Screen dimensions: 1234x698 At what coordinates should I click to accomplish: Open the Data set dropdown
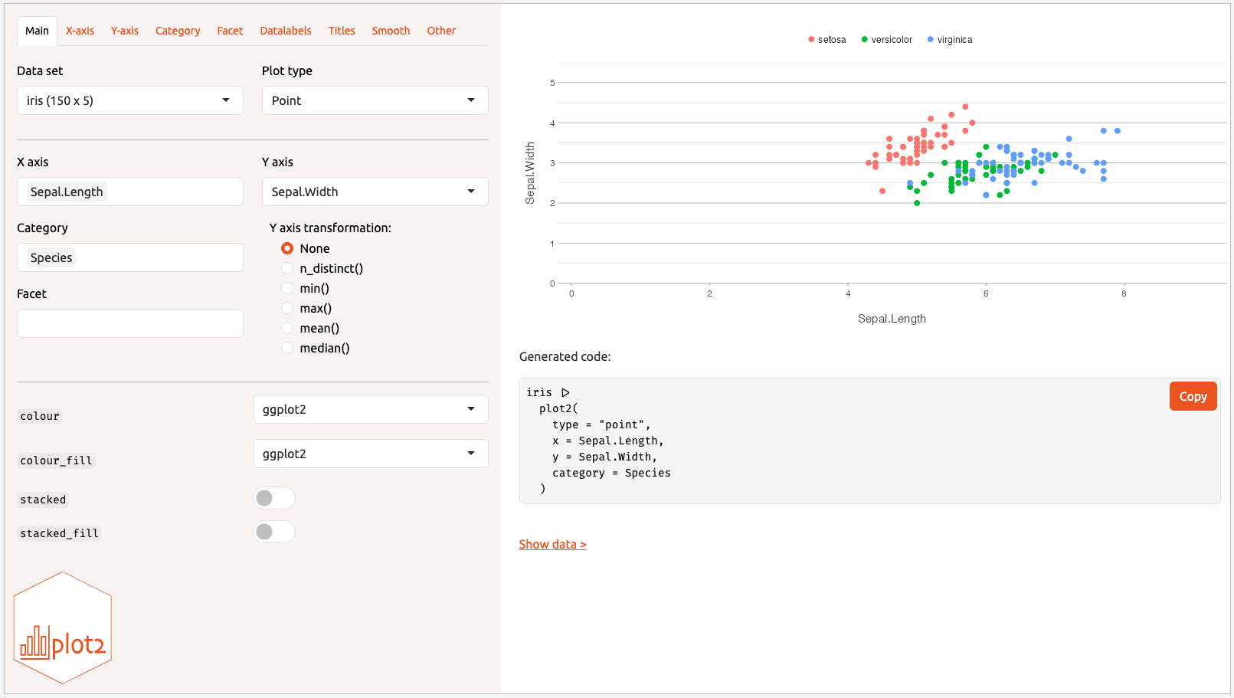coord(129,100)
